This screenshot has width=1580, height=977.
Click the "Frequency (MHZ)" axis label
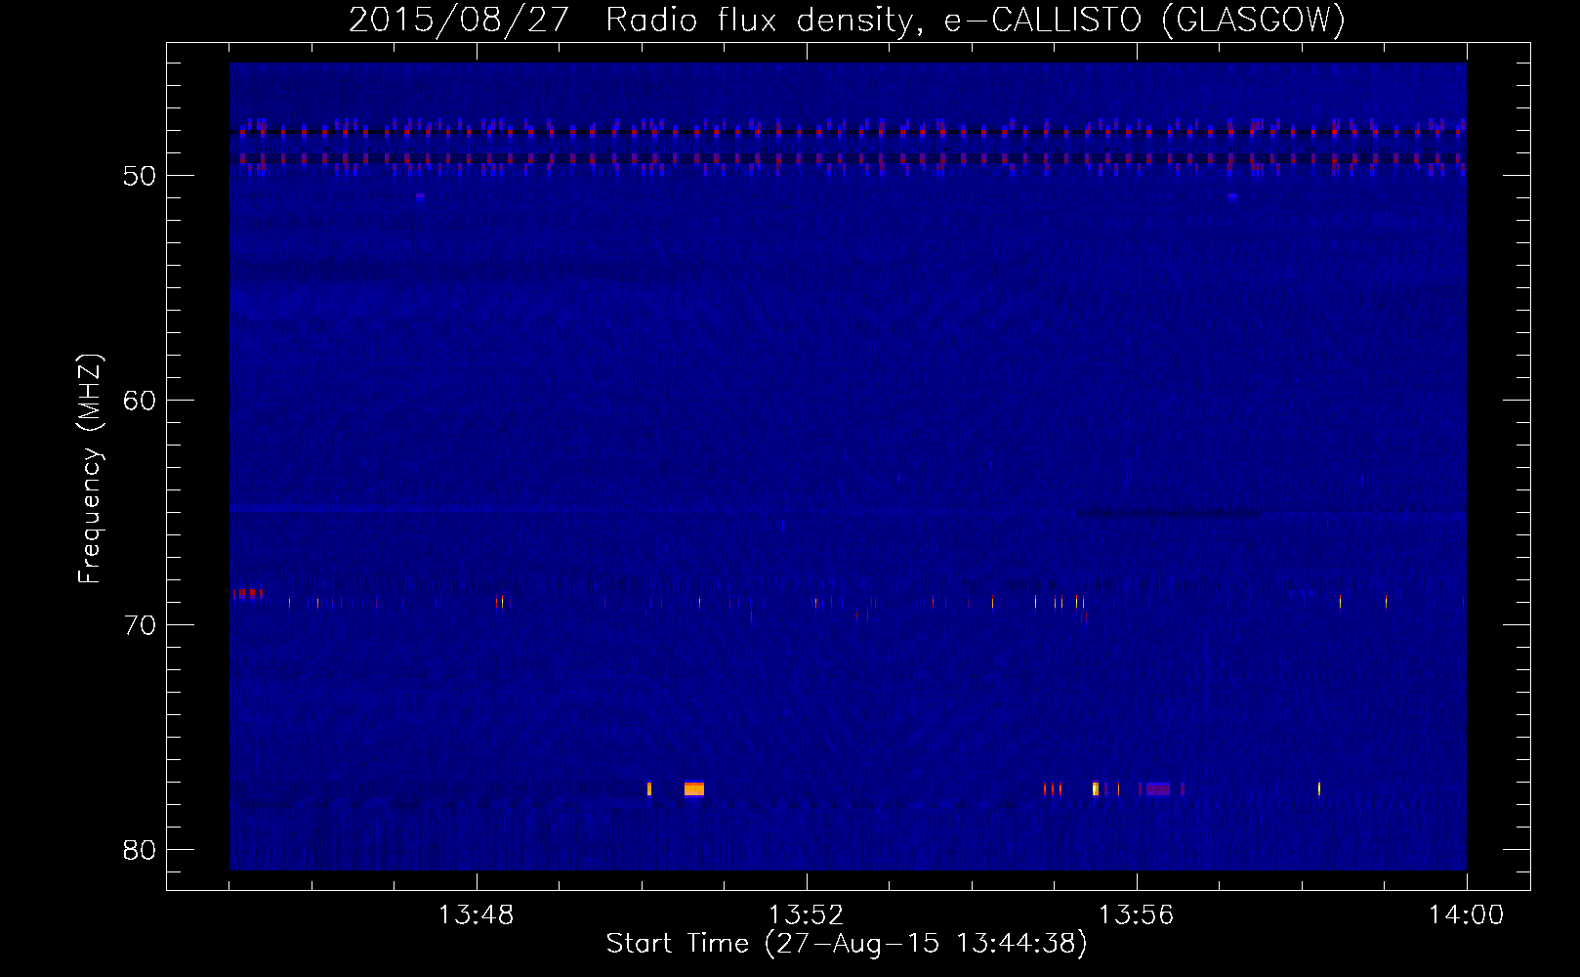click(90, 469)
